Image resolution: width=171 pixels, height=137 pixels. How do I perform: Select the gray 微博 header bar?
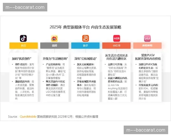pyautogui.click(x=54, y=46)
